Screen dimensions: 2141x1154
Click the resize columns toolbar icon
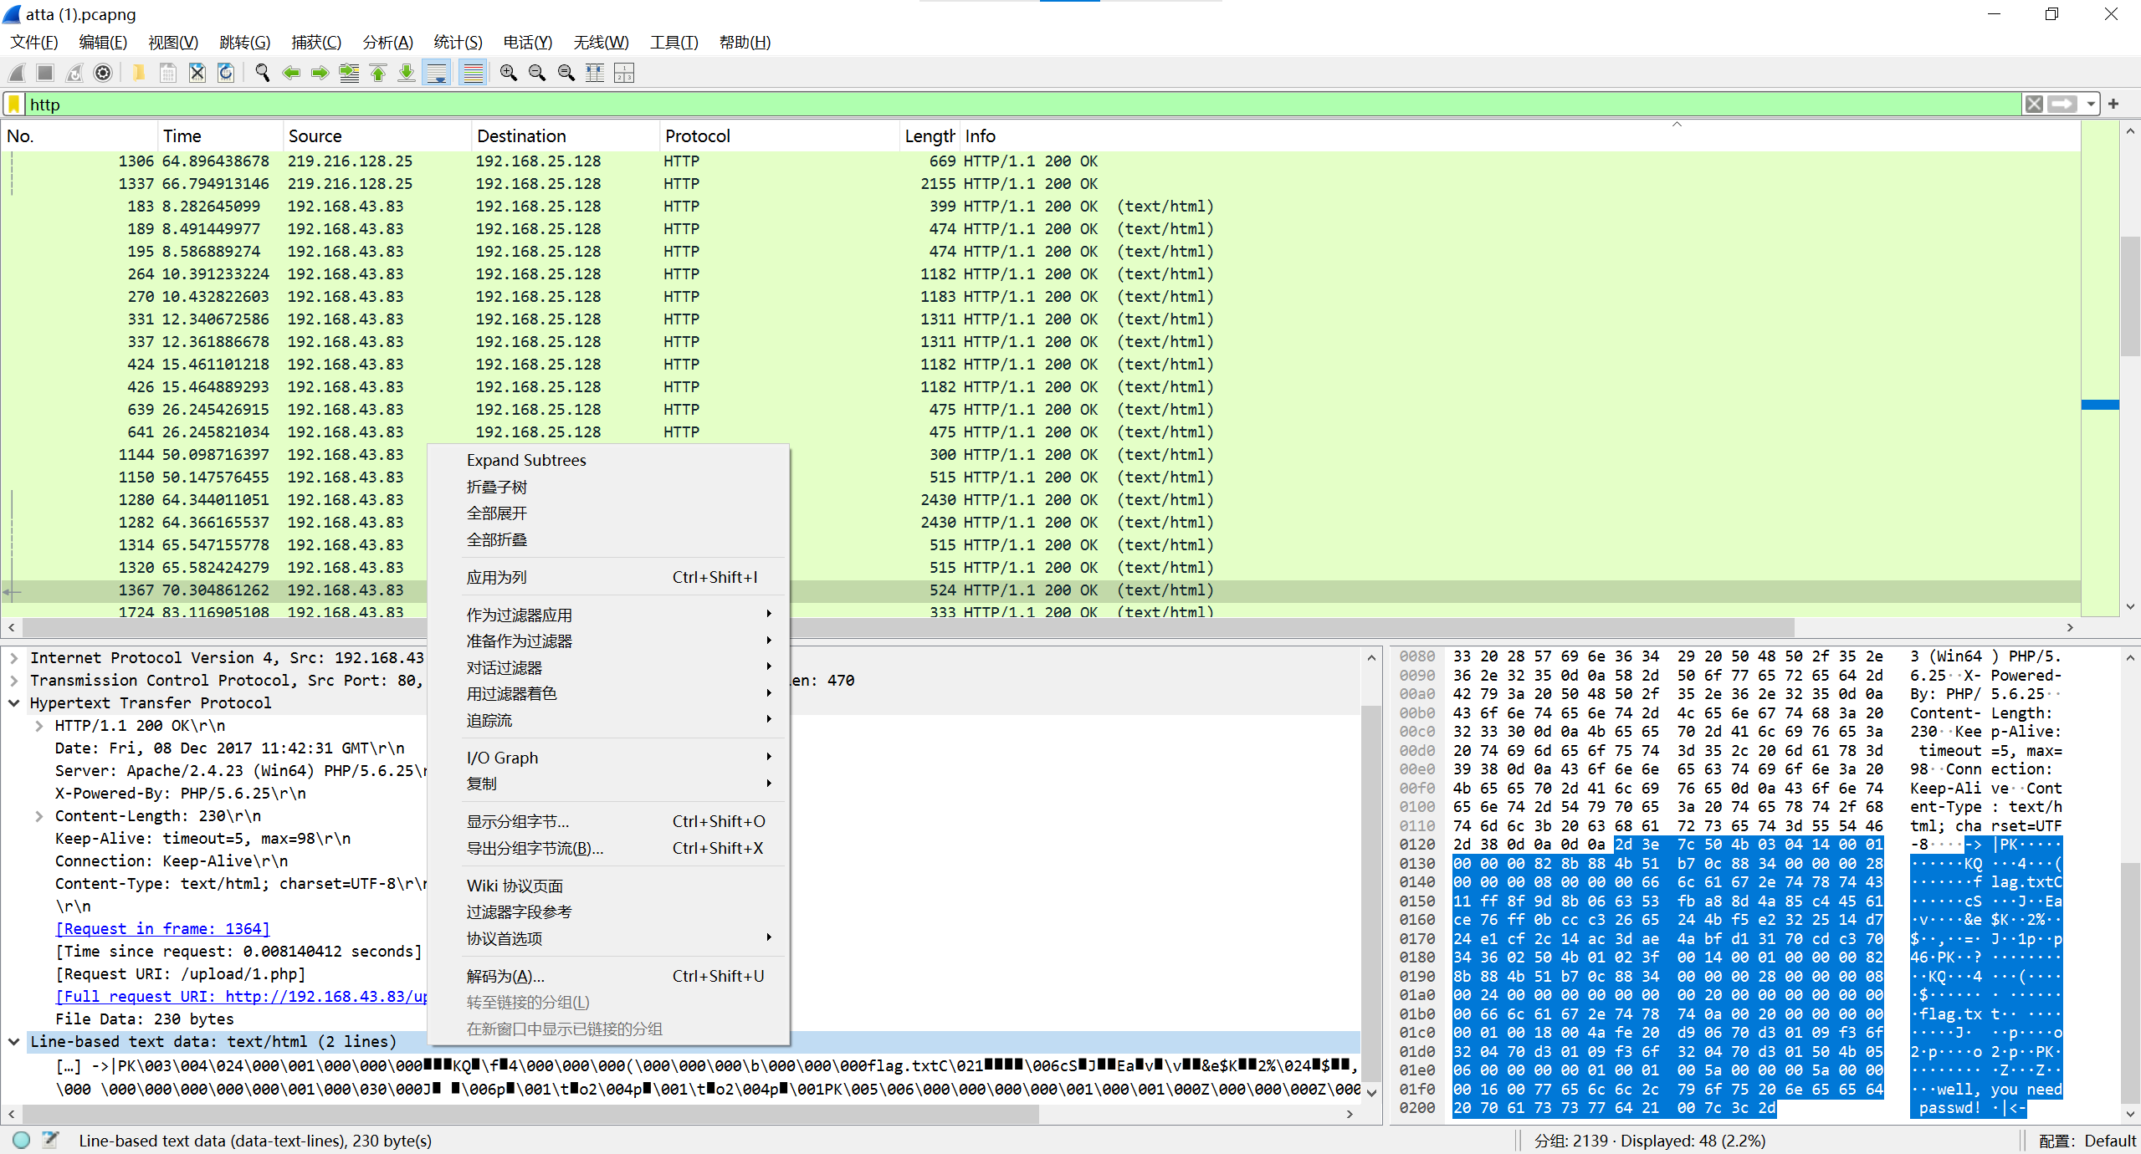(x=595, y=74)
